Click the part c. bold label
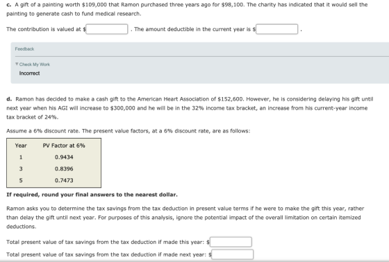The height and width of the screenshot is (262, 389). 9,5
